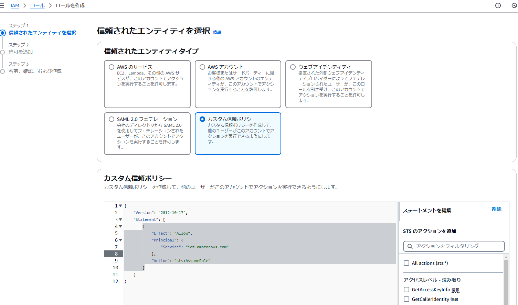Click the ステートメントを編集 panel heading
This screenshot has width=518, height=305.
pos(427,211)
